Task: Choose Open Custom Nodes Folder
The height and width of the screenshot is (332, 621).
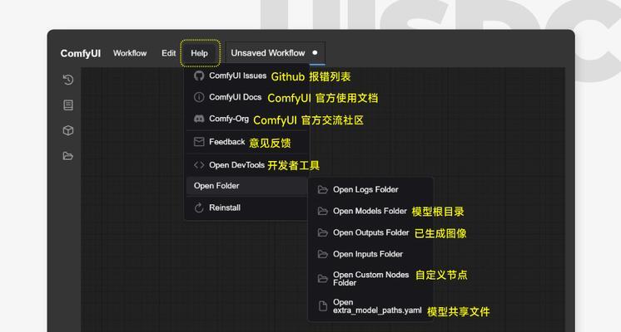Action: coord(370,279)
